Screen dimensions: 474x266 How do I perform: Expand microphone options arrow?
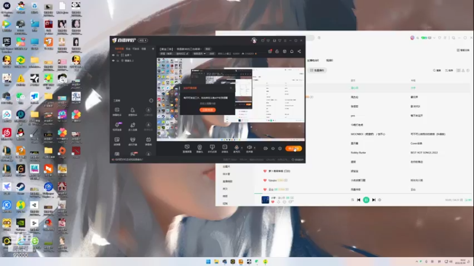[x=242, y=148]
